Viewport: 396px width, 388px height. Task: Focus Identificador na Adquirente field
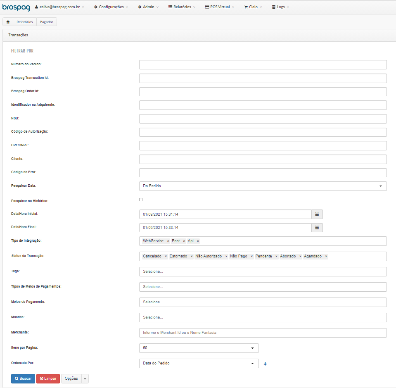coord(263,105)
